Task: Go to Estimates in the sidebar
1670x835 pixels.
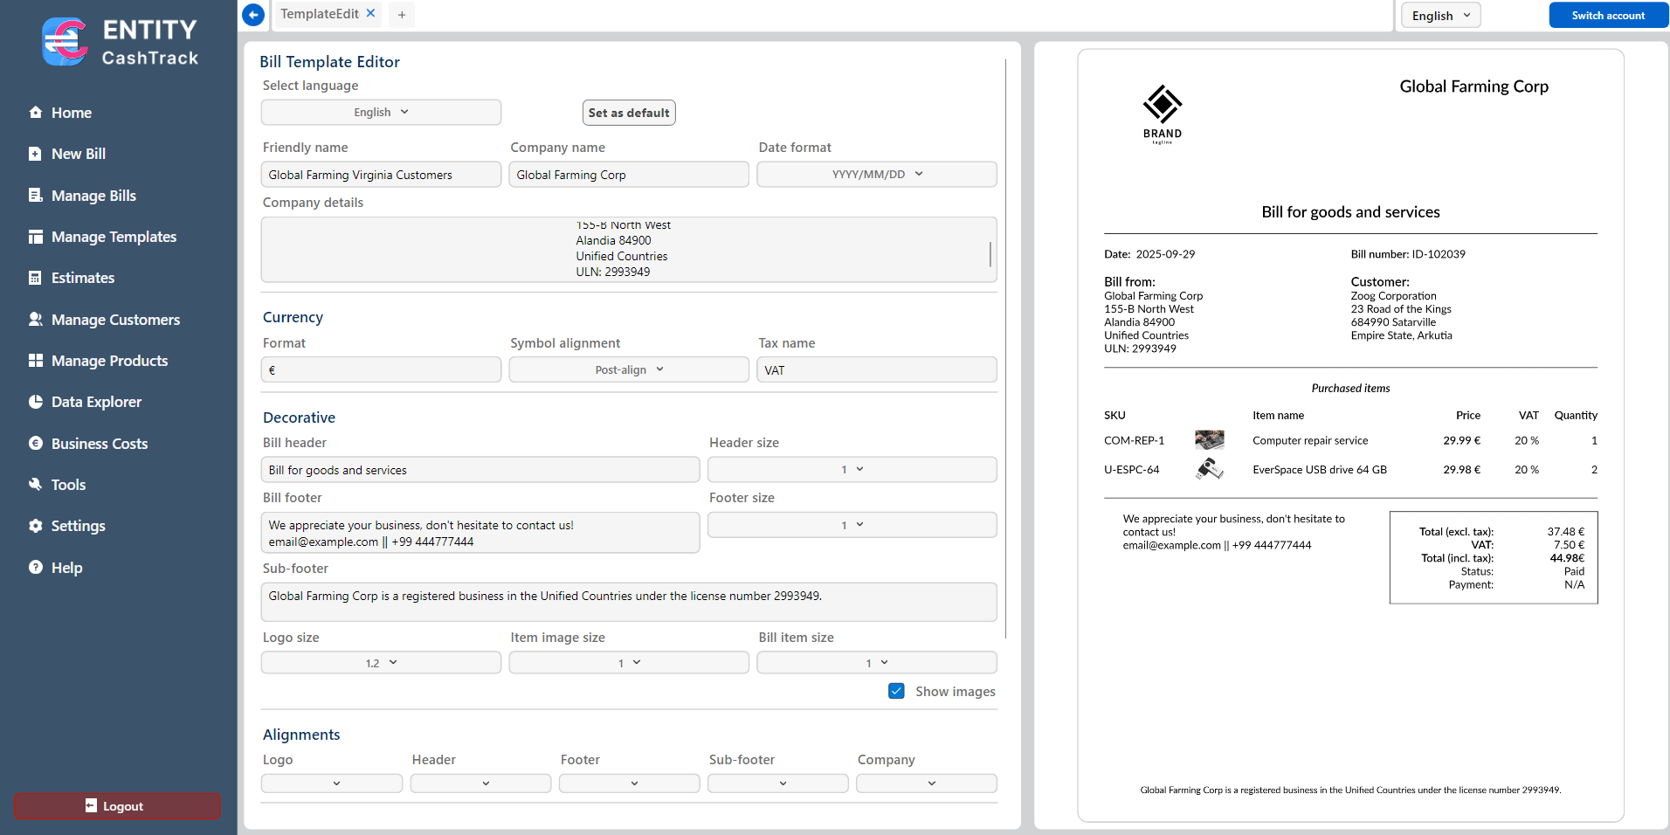Action: tap(83, 278)
